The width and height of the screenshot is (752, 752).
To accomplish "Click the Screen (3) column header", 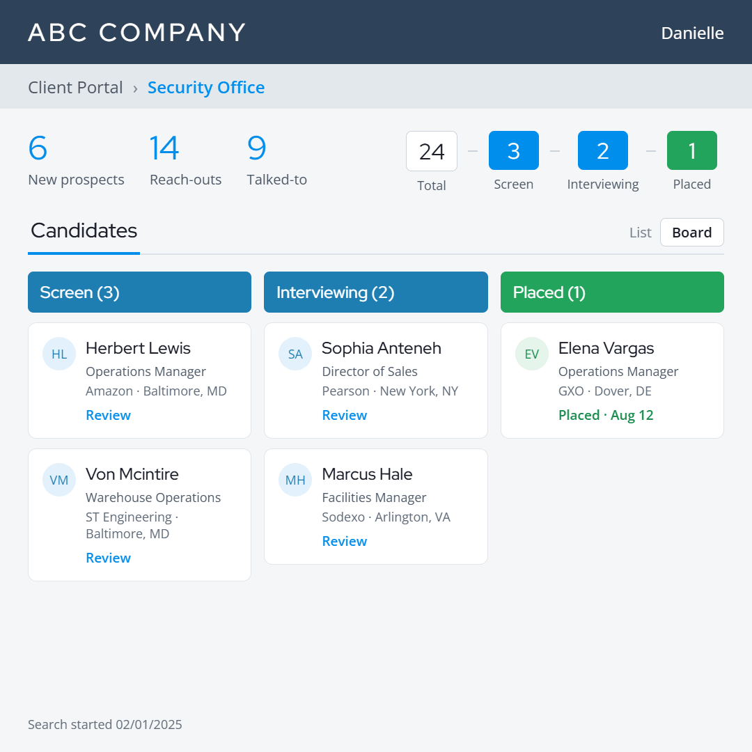I will coord(139,292).
